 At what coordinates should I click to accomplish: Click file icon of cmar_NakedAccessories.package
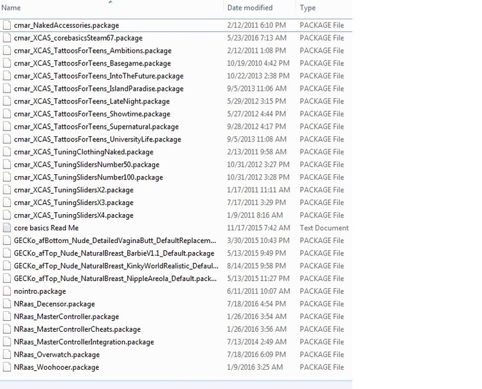[7, 25]
